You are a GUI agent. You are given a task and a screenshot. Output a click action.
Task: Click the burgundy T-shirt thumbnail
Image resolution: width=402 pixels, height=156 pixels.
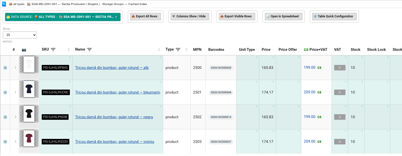click(x=29, y=138)
